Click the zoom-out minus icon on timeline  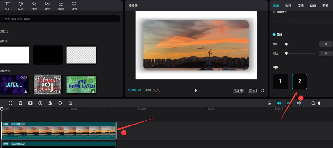click(x=313, y=103)
